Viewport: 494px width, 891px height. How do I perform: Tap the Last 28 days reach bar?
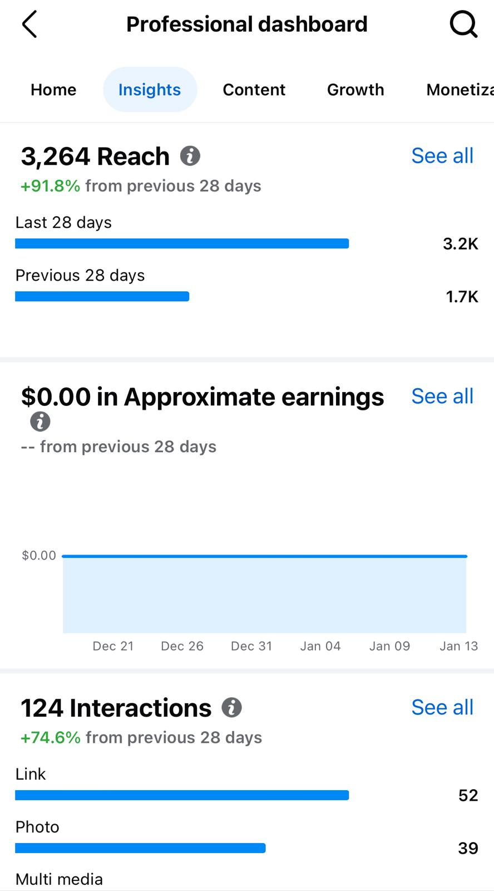click(182, 243)
